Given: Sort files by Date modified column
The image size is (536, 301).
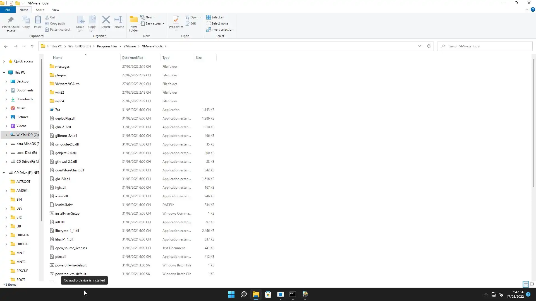Looking at the screenshot, I should [133, 58].
